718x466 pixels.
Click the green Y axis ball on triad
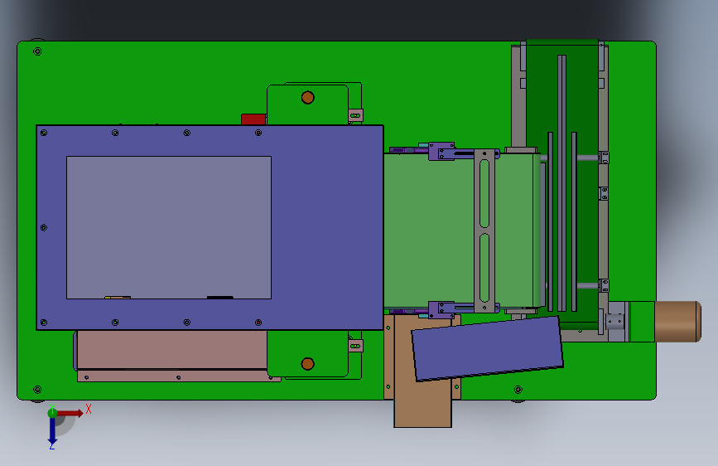pos(52,413)
